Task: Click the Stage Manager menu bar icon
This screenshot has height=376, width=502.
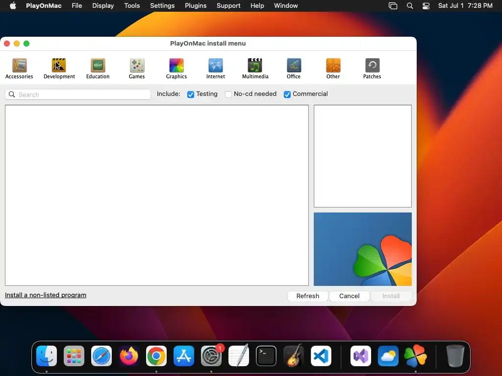Action: 393,6
